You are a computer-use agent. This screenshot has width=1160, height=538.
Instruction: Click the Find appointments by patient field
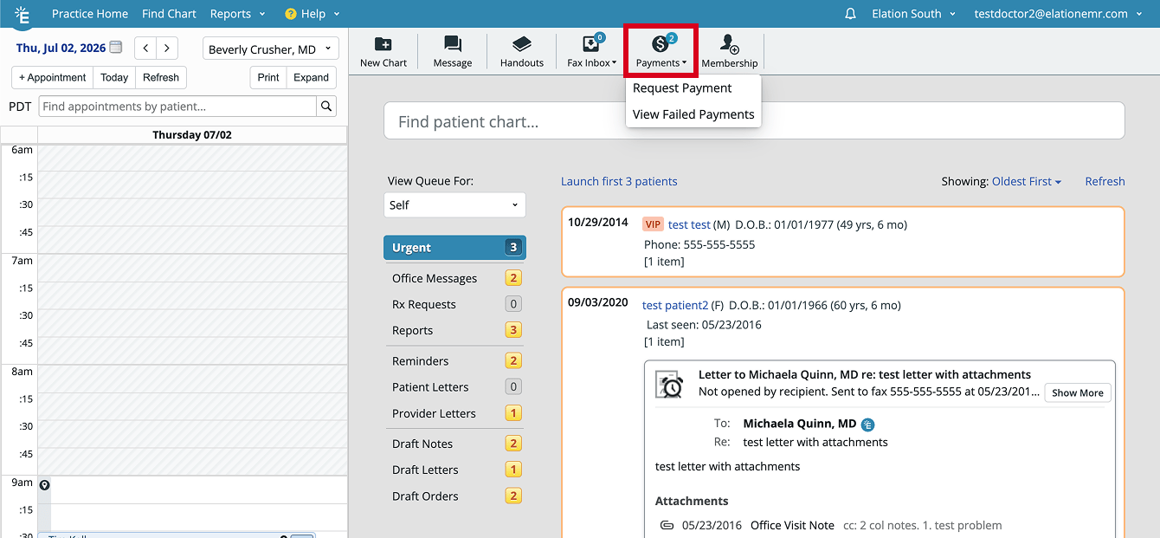(177, 107)
